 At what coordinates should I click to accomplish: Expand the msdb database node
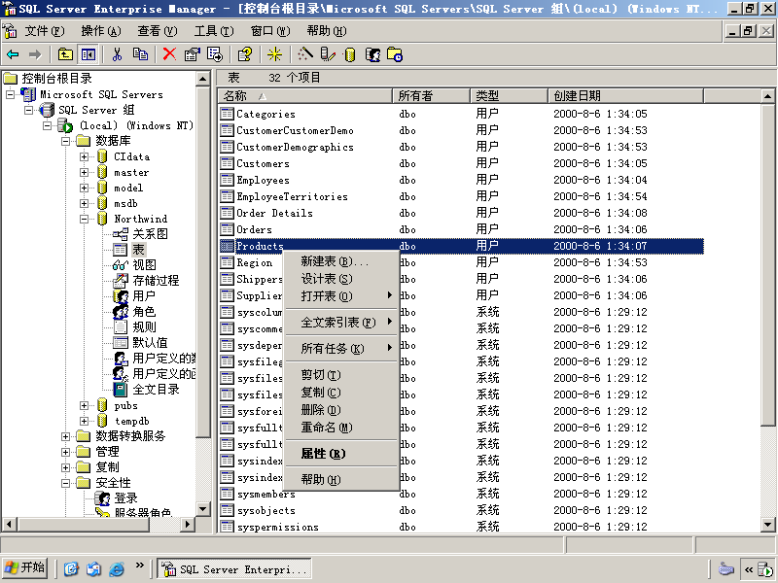tap(84, 203)
